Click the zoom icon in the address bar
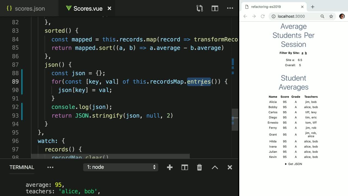 point(322,16)
